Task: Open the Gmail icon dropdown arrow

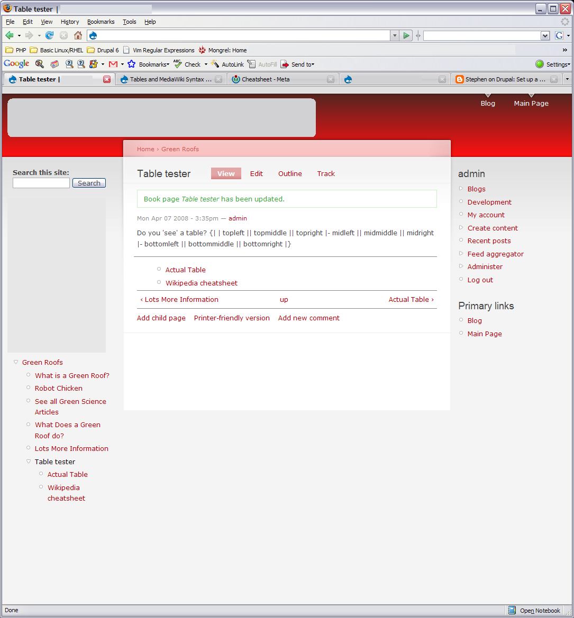Action: [x=122, y=64]
